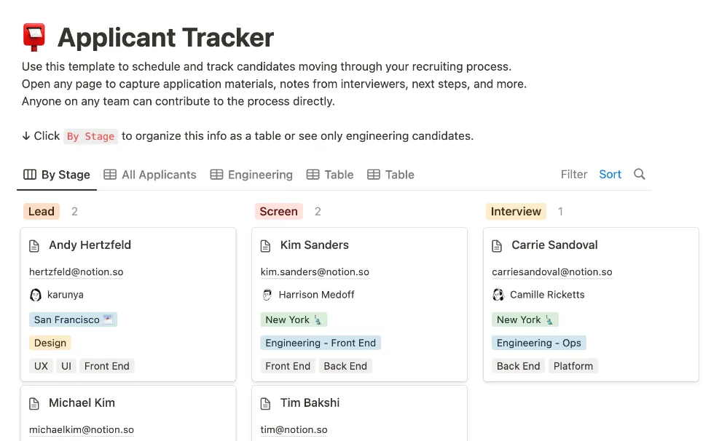
Task: Click page icon beside Andy Hertzfeld
Action: point(34,246)
